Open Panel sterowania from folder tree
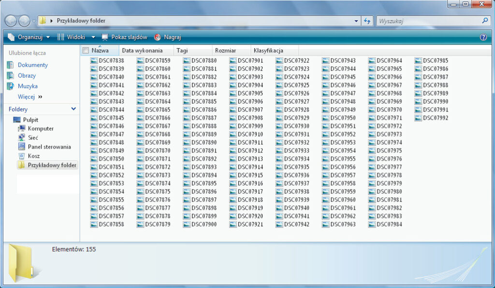 49,147
